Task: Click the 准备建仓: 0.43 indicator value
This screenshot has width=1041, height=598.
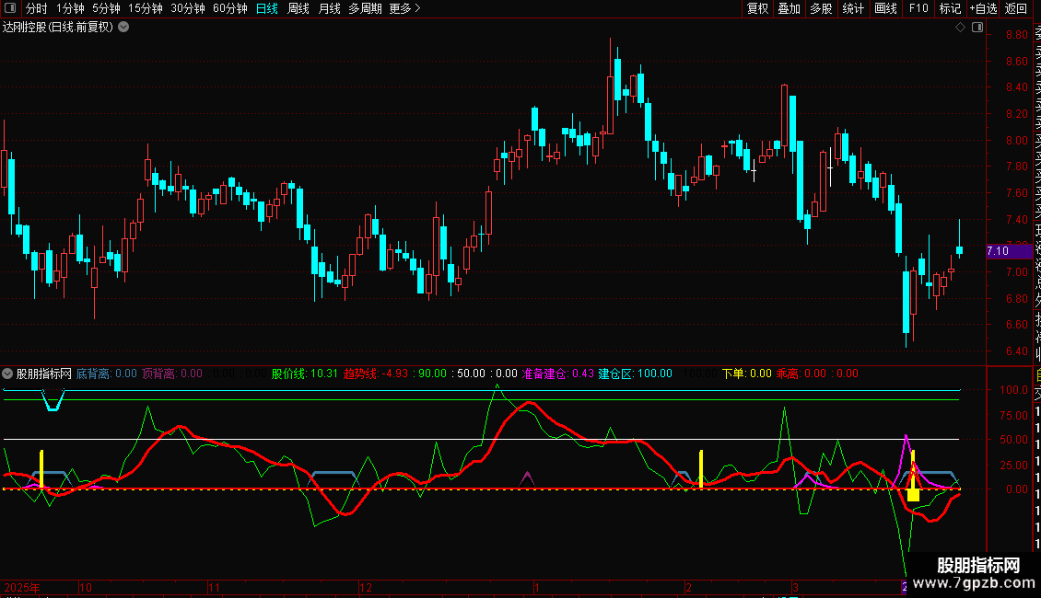Action: 557,374
